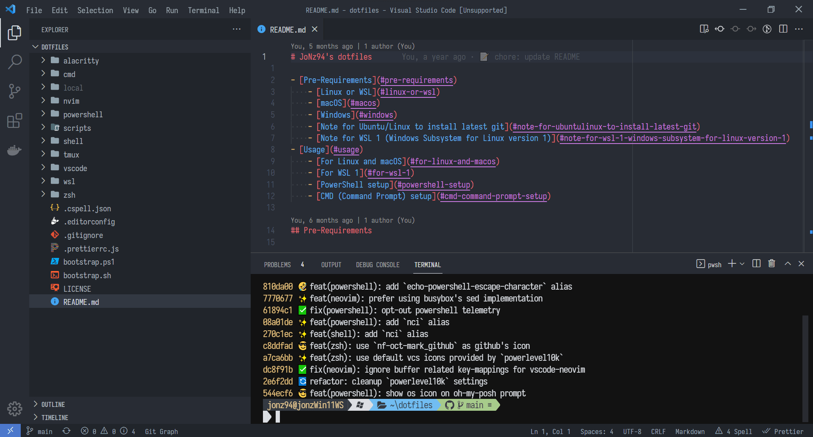
Task: Collapse the DOTFILES section
Action: pos(140,47)
